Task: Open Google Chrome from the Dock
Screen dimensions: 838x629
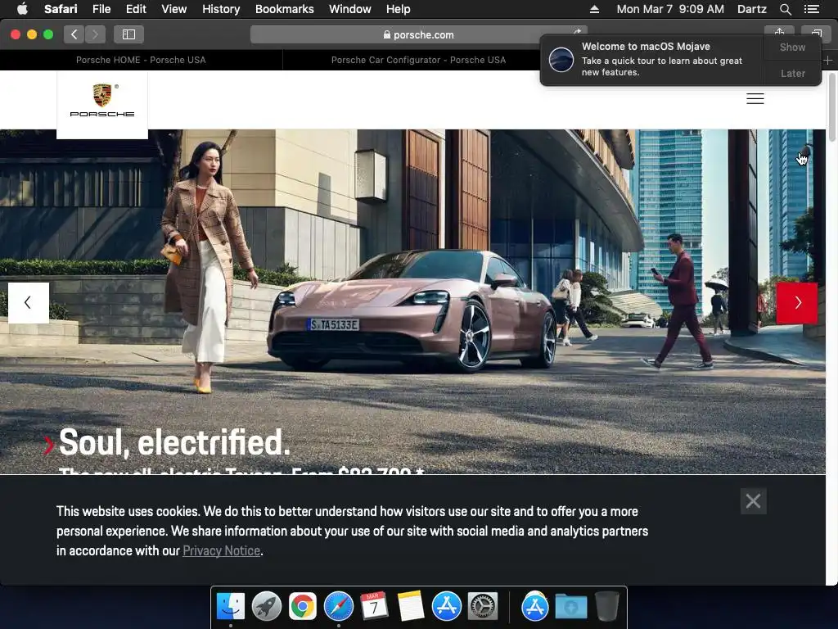Action: click(303, 606)
